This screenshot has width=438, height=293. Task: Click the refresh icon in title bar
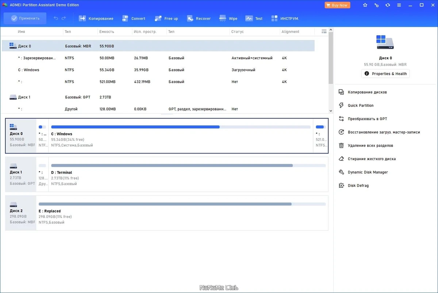(x=388, y=5)
